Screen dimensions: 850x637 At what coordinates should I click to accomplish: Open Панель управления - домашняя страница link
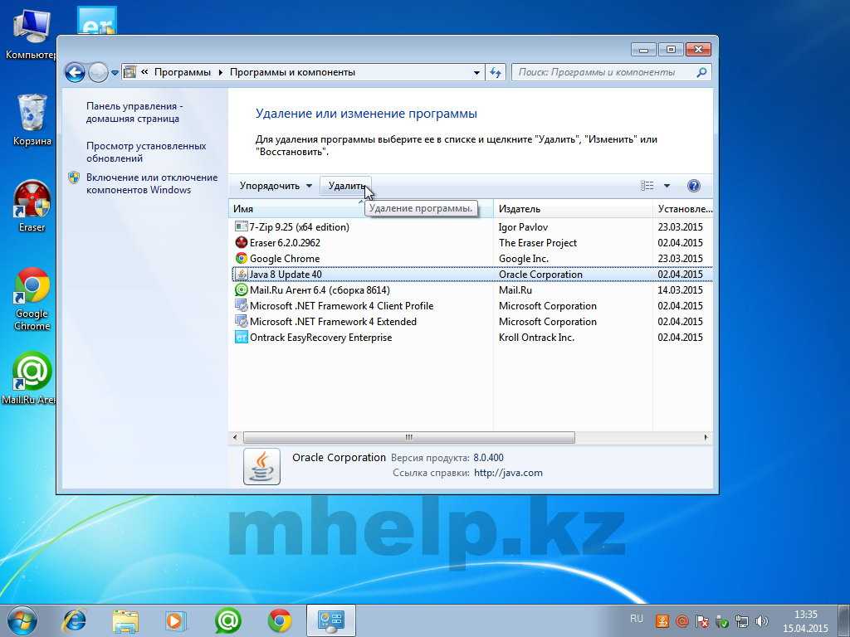click(134, 112)
